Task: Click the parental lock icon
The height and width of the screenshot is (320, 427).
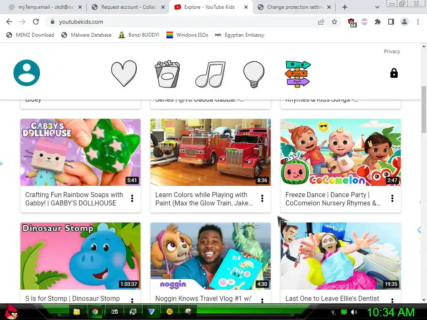Action: (394, 73)
